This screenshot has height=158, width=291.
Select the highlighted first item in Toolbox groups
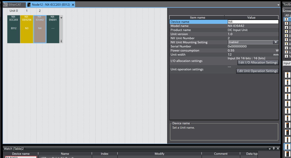[x=287, y=19]
